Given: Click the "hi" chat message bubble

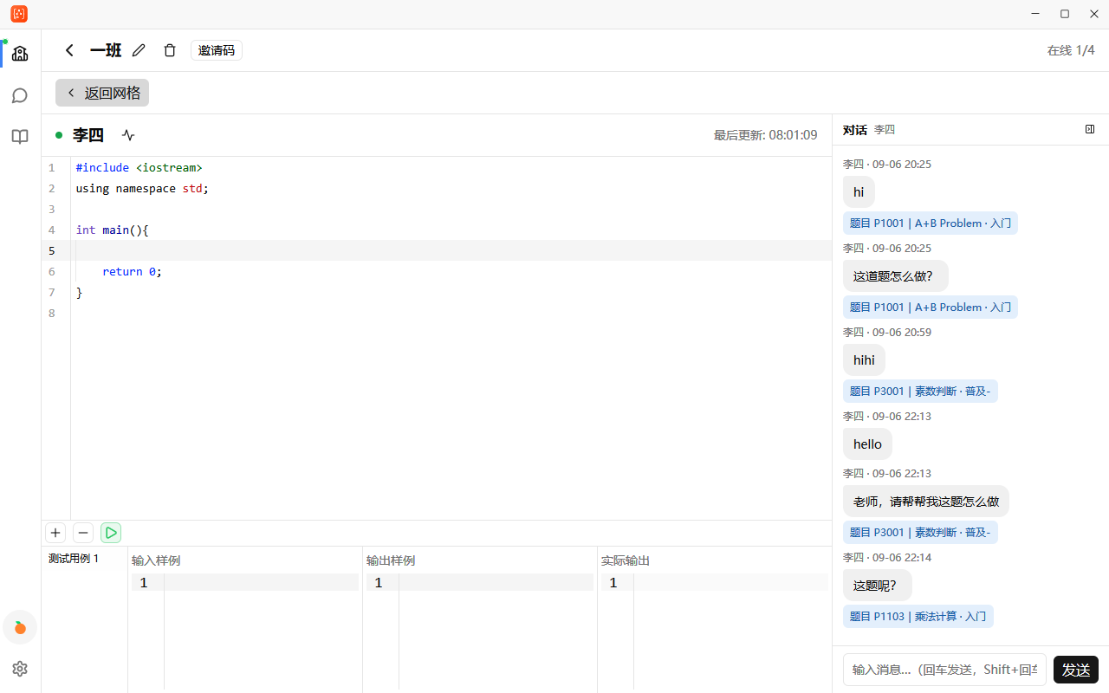Looking at the screenshot, I should point(859,192).
